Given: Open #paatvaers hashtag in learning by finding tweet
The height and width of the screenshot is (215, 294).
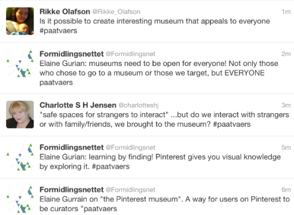Looking at the screenshot, I should [x=111, y=166].
